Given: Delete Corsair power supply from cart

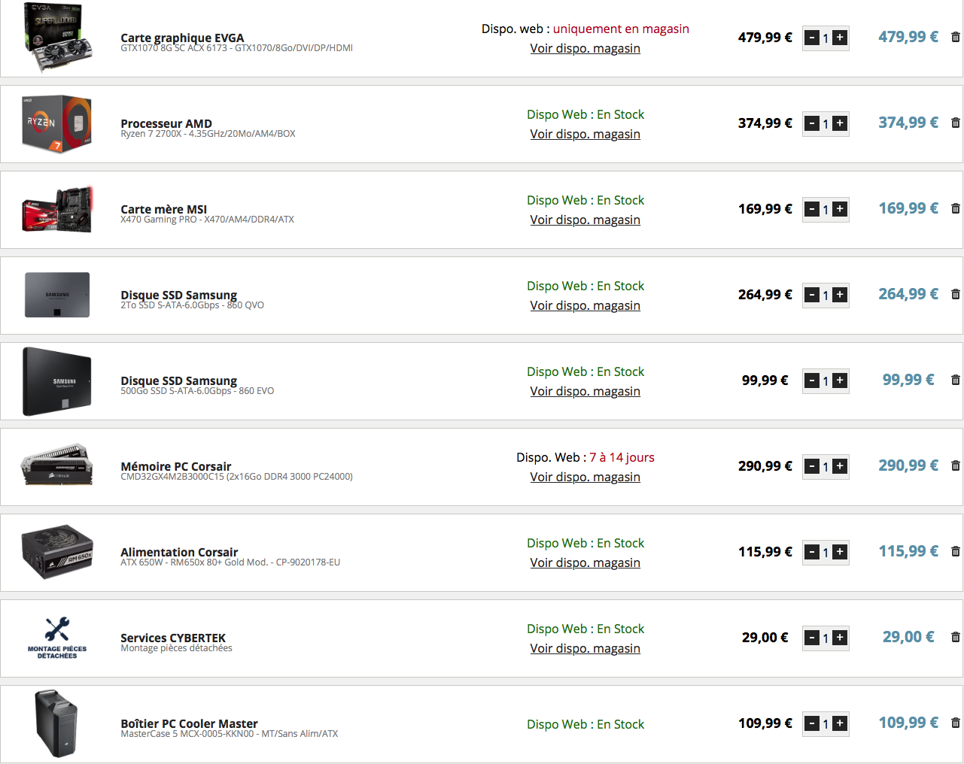Looking at the screenshot, I should point(956,551).
